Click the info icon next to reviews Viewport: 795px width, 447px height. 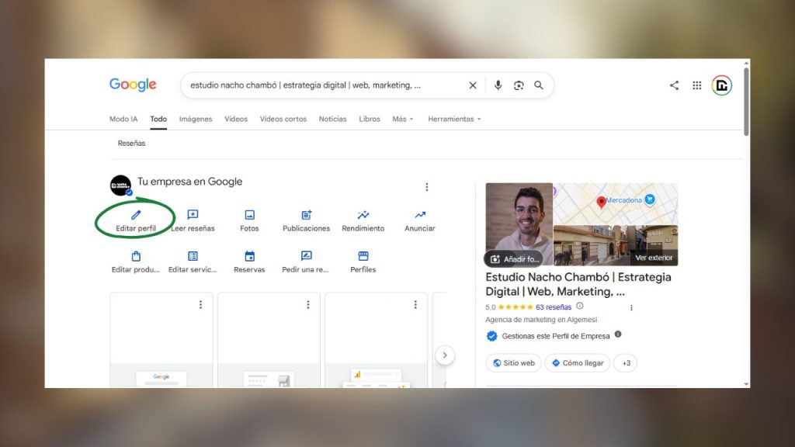coord(580,306)
